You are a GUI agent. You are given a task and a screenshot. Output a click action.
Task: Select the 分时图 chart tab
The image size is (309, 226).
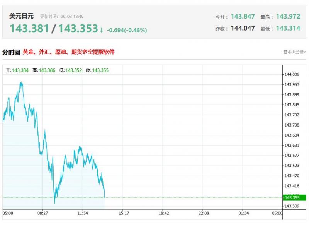tap(11, 52)
